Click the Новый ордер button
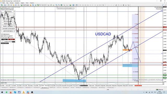 pyautogui.click(x=25, y=5)
